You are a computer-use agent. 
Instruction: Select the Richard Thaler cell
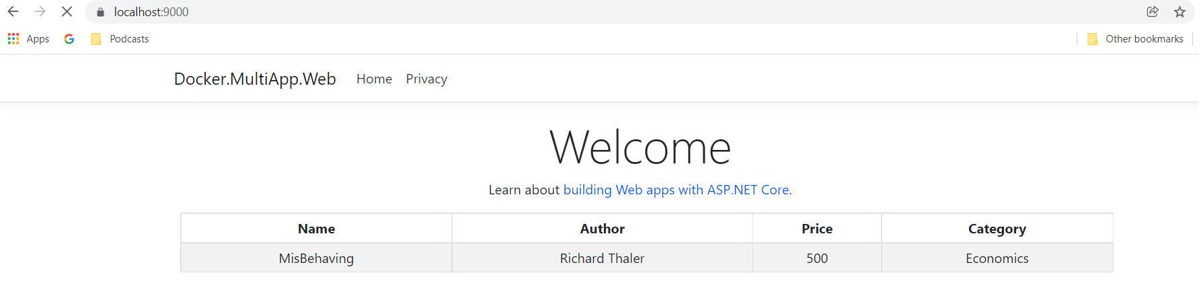tap(603, 258)
